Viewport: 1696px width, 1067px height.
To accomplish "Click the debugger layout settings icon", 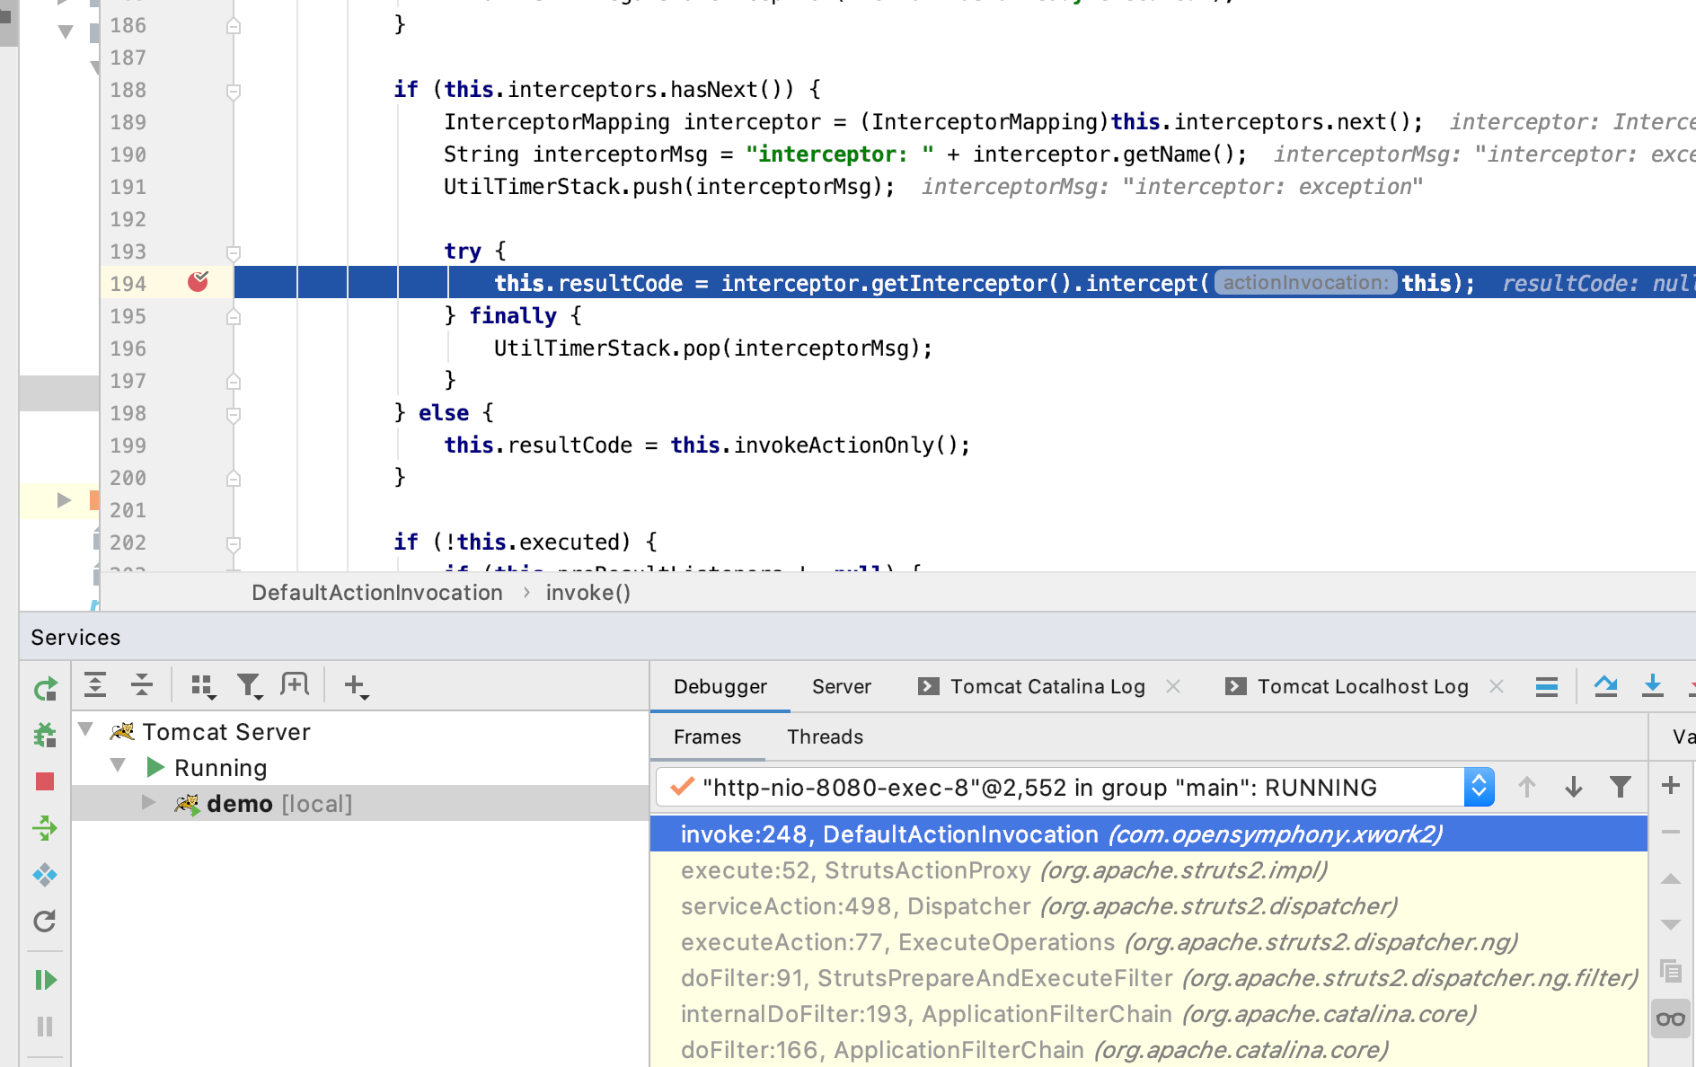I will tap(1547, 687).
